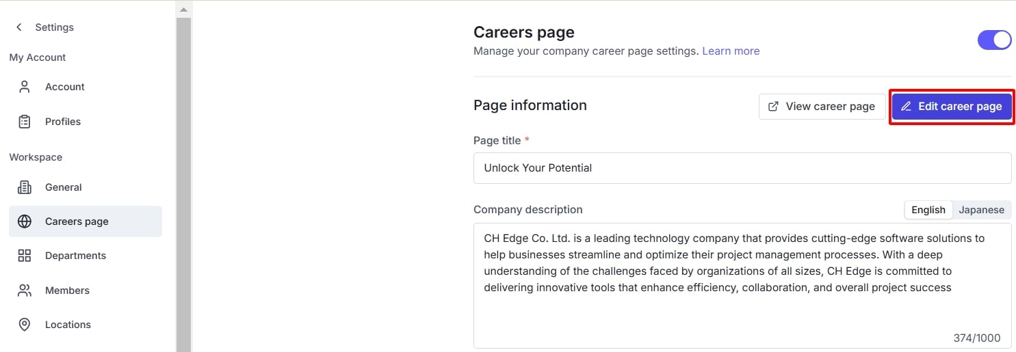Toggle the Careers page switch off
This screenshot has width=1016, height=352.
pyautogui.click(x=994, y=40)
